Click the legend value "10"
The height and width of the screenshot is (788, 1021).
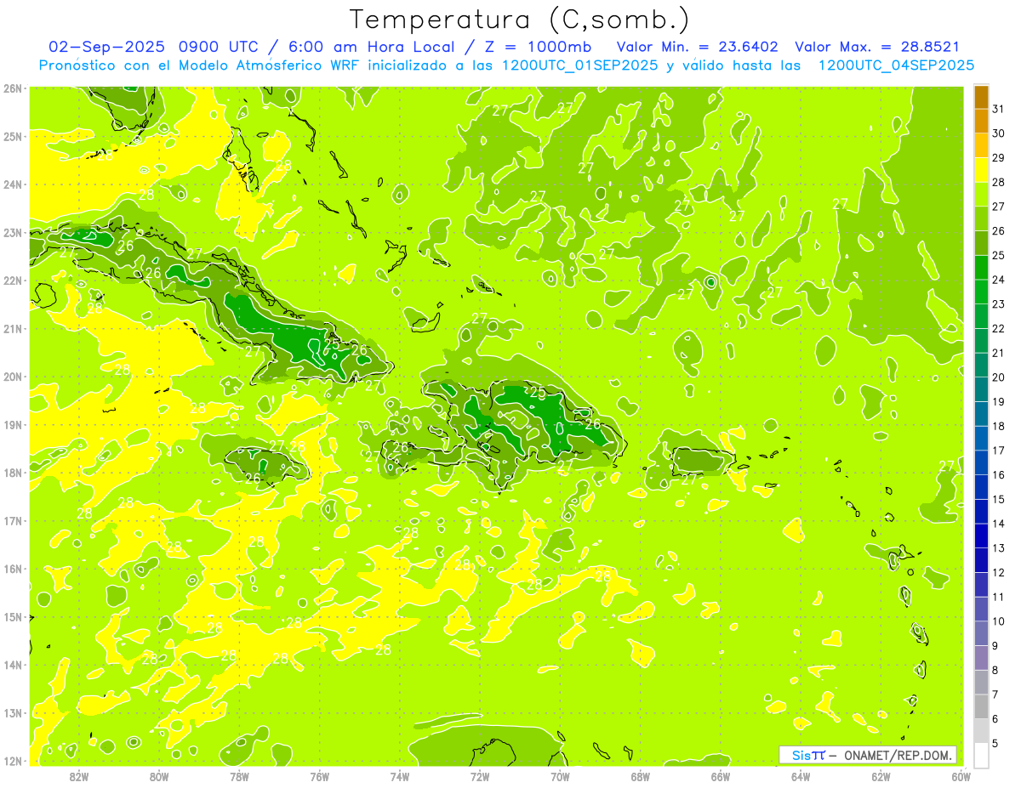[999, 621]
